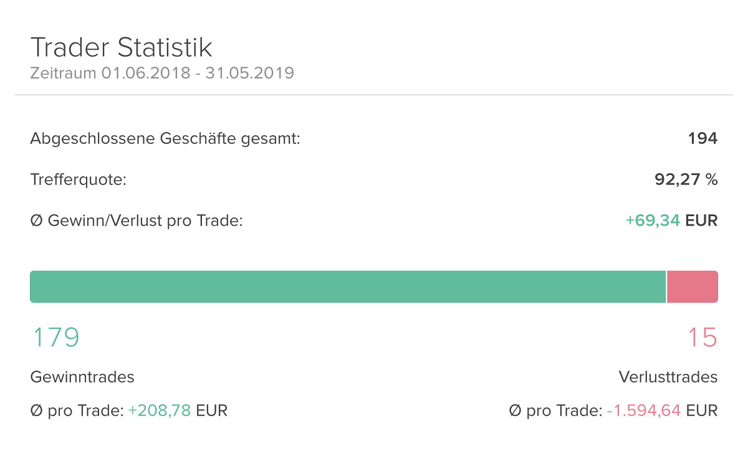Viewport: 748px width, 451px height.
Task: Click the green winning segment of the bar
Action: click(x=348, y=287)
